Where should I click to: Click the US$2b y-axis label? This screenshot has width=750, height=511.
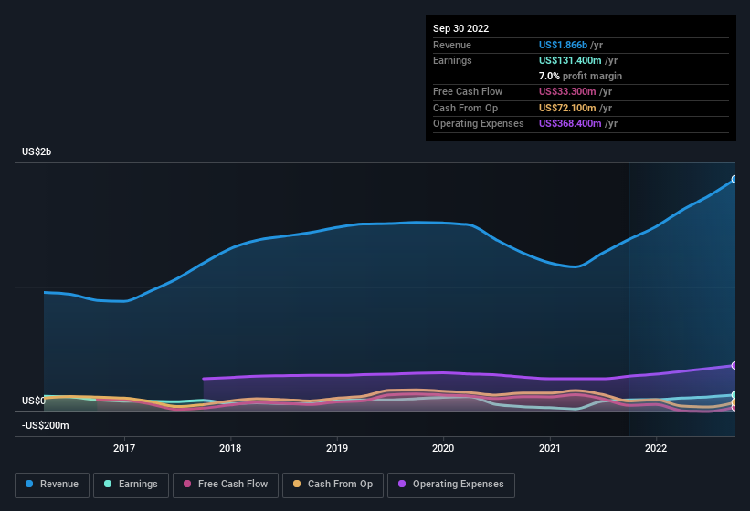(x=37, y=151)
